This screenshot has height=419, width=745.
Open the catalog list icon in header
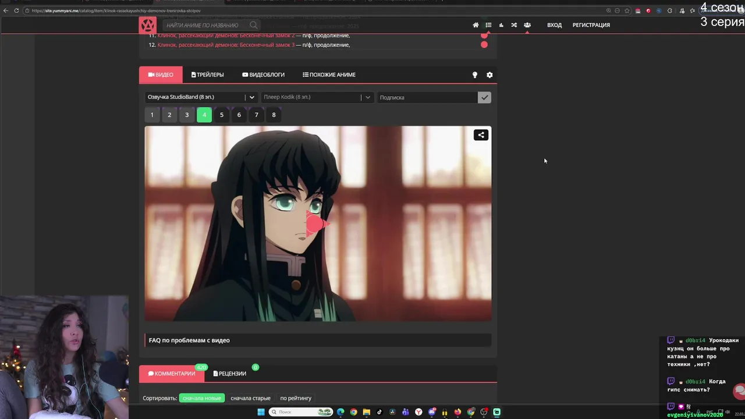[488, 25]
